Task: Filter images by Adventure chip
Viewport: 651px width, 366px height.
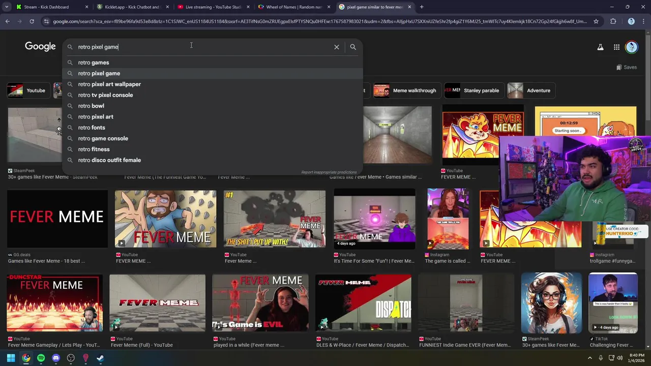Action: [532, 90]
